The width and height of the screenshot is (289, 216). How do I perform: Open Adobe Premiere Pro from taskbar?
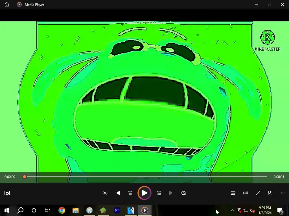(x=117, y=210)
